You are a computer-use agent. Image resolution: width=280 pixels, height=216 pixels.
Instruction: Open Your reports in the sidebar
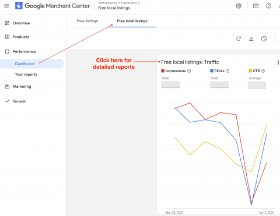[x=26, y=75]
